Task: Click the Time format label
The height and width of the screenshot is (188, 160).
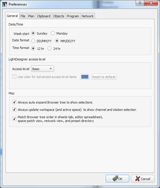Action: [21, 48]
